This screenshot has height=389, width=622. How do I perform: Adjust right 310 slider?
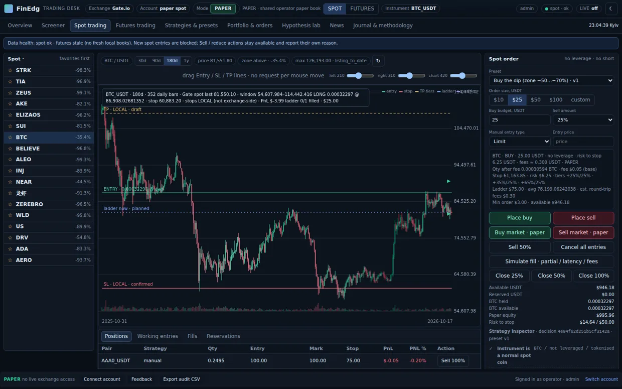tap(412, 76)
